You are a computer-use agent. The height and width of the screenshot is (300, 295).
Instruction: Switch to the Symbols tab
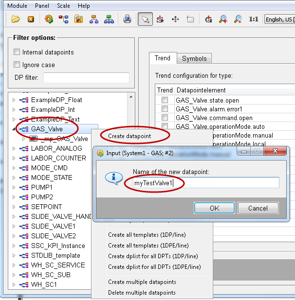194,59
